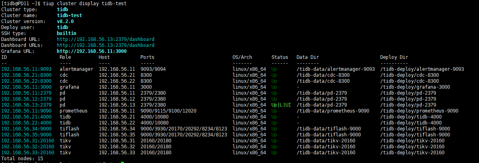479x163 pixels.
Task: Click the Host cell in the 192.168.56.33:20160 row
Action: 117,153
